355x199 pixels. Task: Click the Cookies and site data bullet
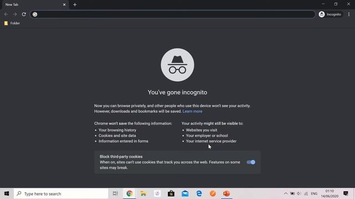point(117,135)
